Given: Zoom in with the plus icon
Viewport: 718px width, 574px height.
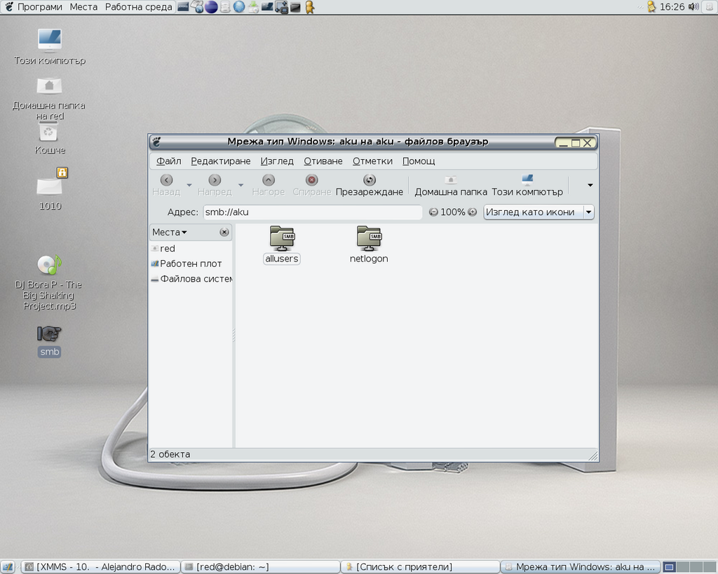Looking at the screenshot, I should click(x=473, y=212).
